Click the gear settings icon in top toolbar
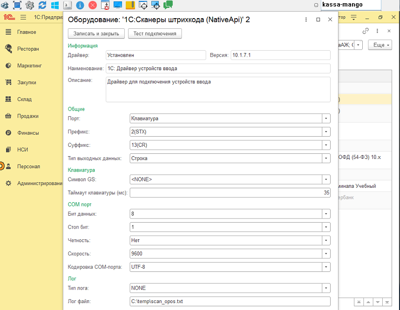Image resolution: width=400 pixels, height=310 pixels. pos(30,5)
